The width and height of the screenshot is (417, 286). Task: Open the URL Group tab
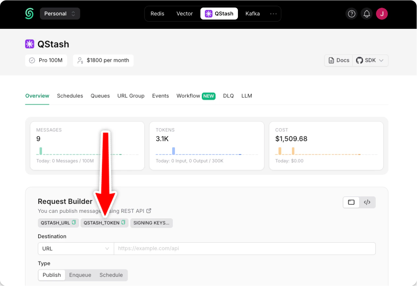[131, 96]
